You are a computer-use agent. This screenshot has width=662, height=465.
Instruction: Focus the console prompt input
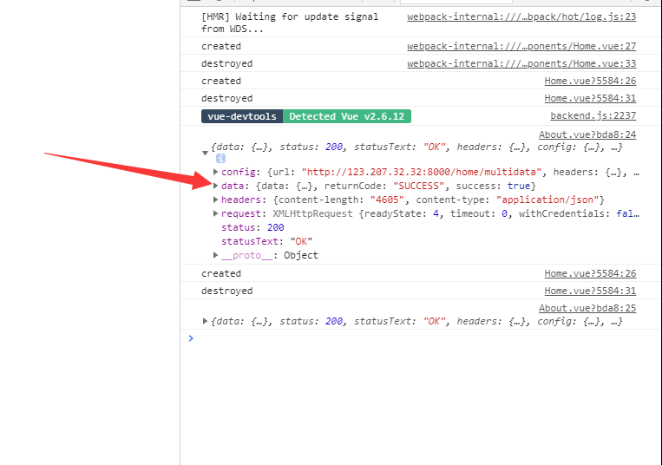point(423,338)
